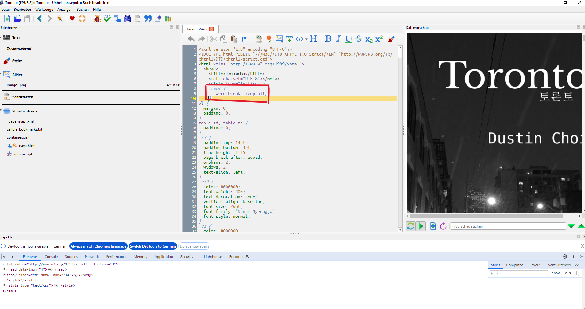Open the Manage Fonts TTF icon

(138, 19)
